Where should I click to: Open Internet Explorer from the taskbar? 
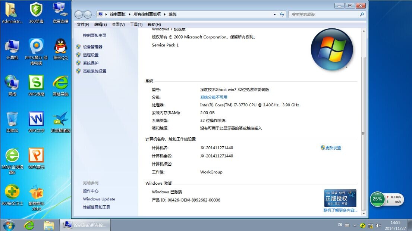click(29, 225)
